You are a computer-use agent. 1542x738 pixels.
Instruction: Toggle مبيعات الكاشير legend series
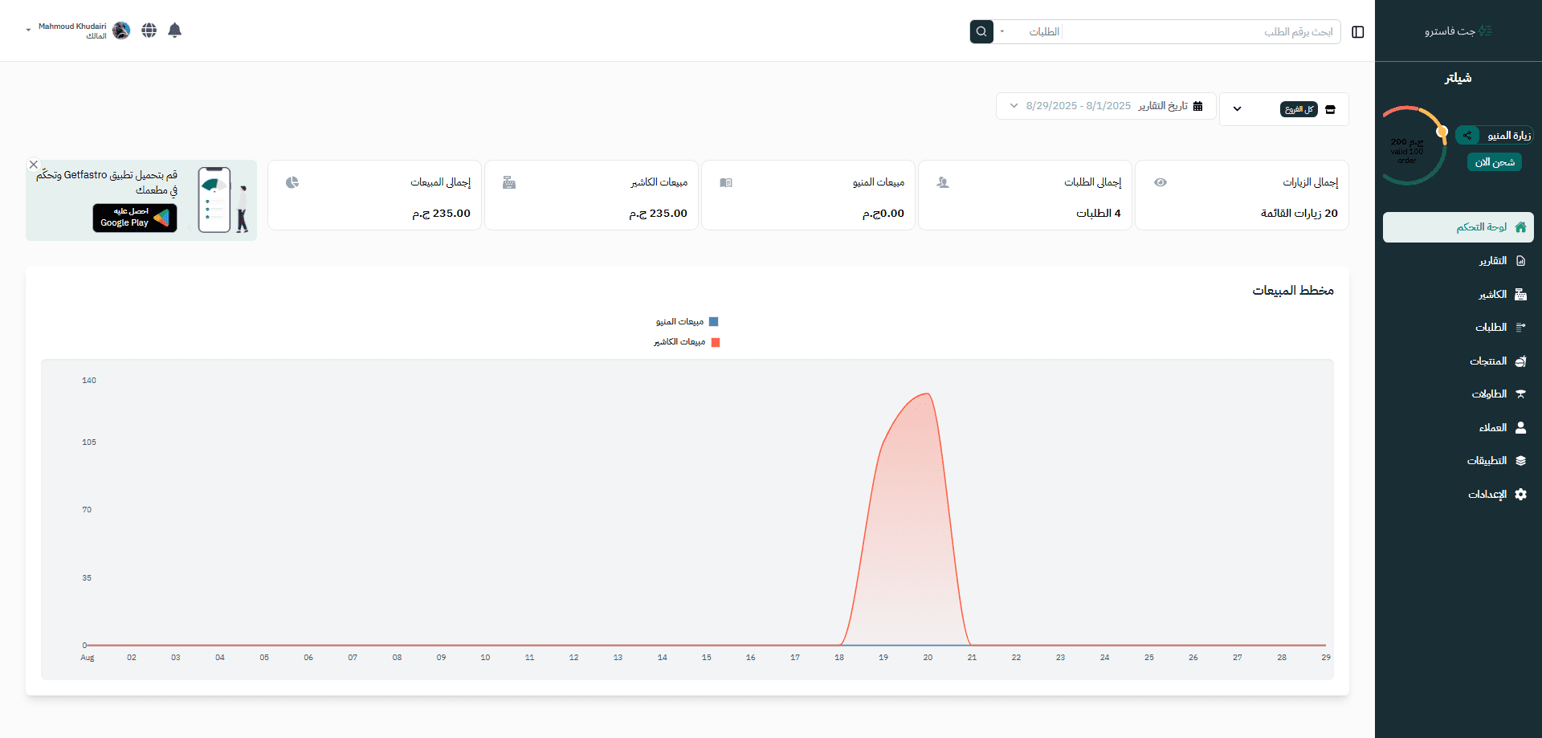[687, 342]
